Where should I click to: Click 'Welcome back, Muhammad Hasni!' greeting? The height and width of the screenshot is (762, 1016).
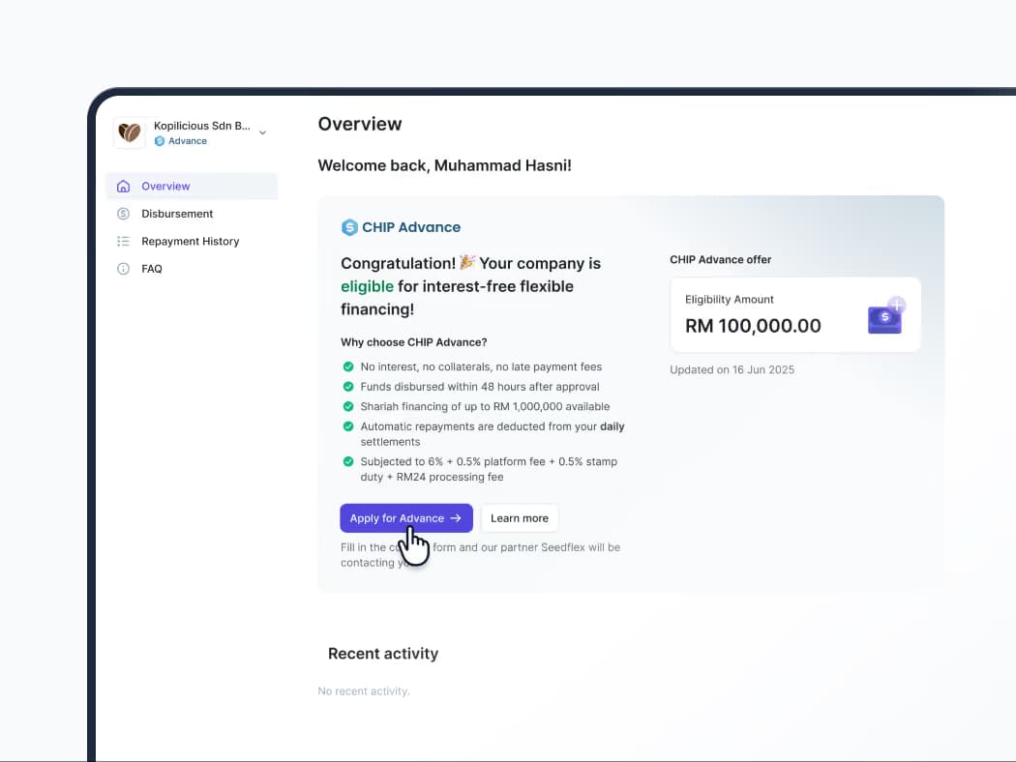click(x=444, y=165)
